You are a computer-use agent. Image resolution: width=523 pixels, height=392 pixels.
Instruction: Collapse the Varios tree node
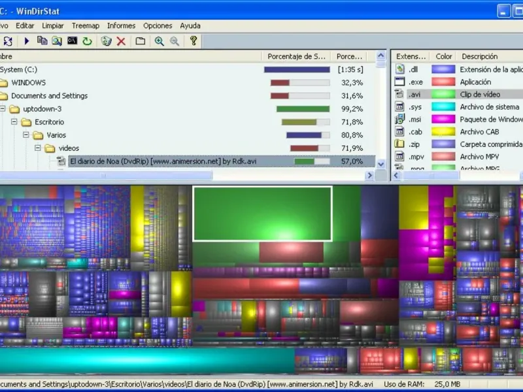coord(26,135)
